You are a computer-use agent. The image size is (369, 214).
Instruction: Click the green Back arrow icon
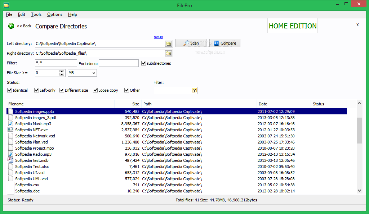click(11, 26)
